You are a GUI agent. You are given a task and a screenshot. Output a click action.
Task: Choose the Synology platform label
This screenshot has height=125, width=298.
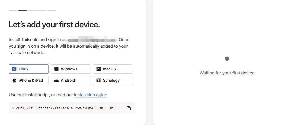(111, 80)
